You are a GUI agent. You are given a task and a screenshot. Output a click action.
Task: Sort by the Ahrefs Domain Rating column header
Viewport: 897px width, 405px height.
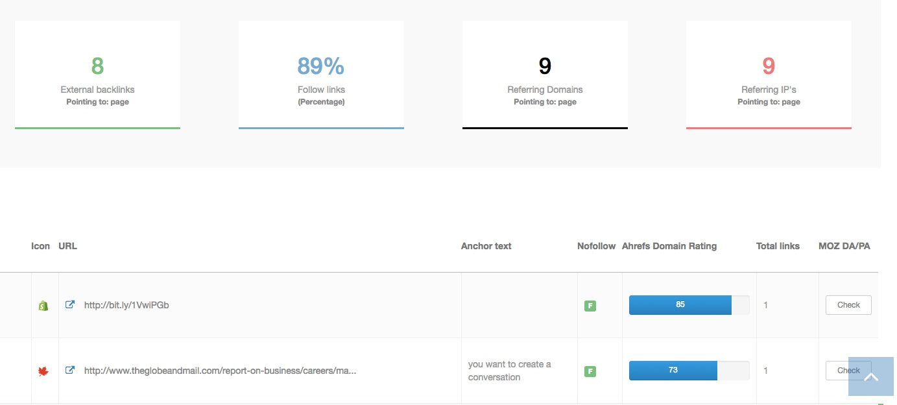tap(669, 246)
